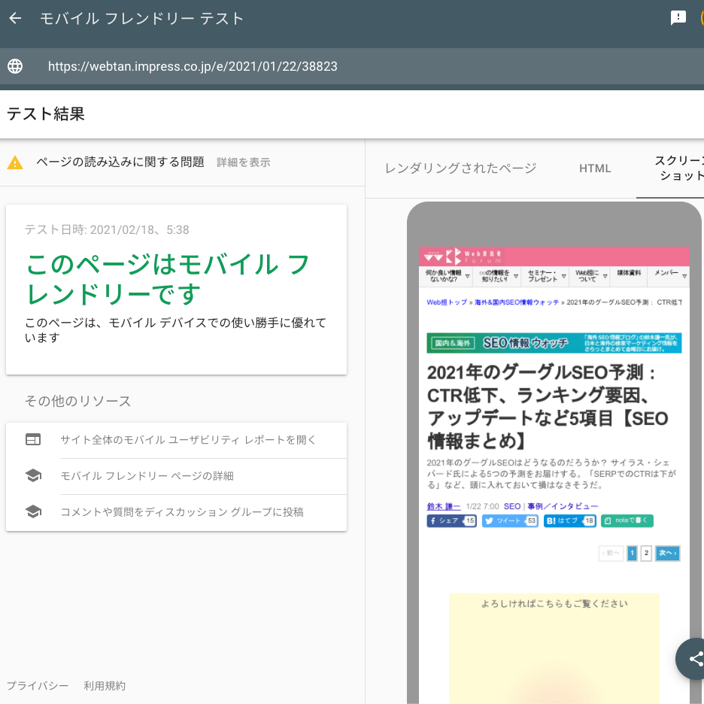Click the Web担当者Forum logo in preview
The width and height of the screenshot is (704, 704).
[463, 256]
